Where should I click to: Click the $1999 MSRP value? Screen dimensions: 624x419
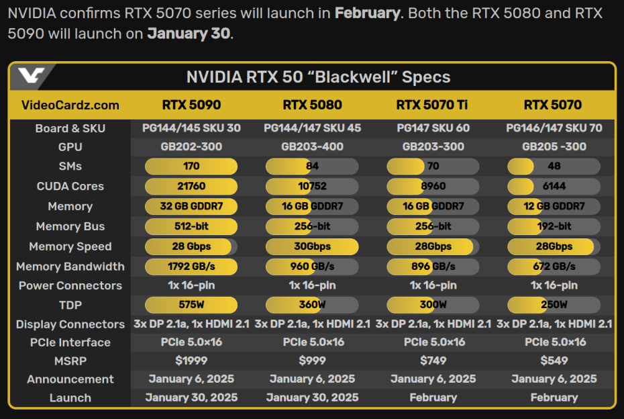click(191, 361)
